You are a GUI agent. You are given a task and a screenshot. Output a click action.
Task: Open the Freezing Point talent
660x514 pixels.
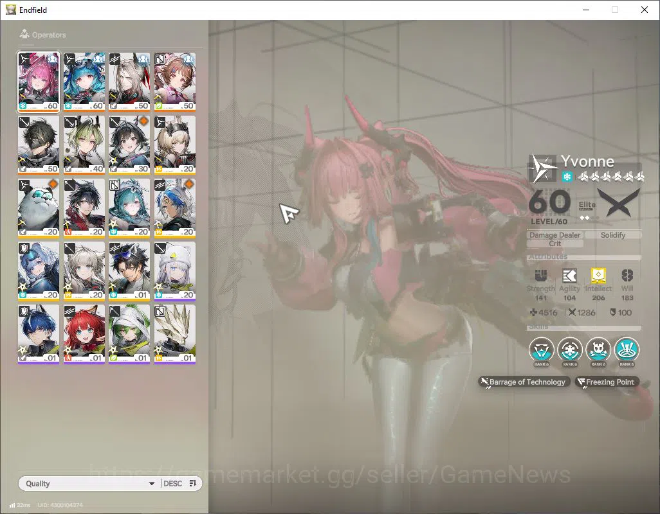pyautogui.click(x=607, y=382)
